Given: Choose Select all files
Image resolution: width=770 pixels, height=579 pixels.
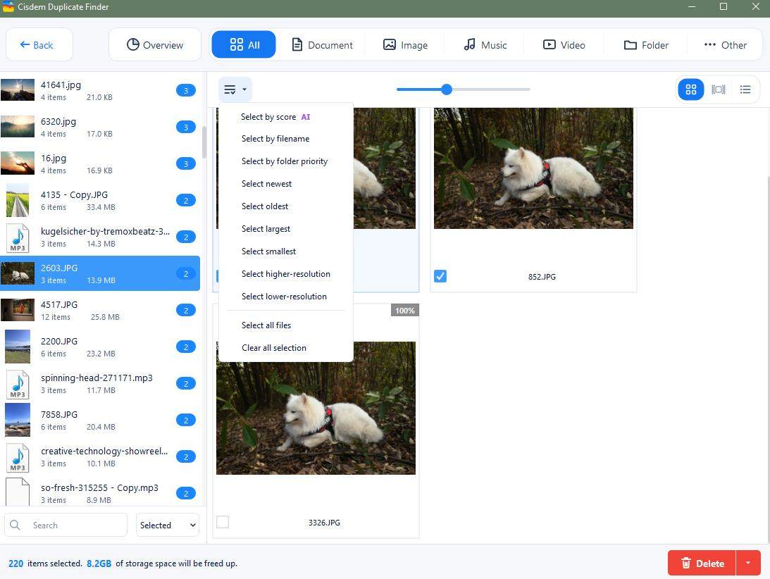Looking at the screenshot, I should pyautogui.click(x=266, y=325).
